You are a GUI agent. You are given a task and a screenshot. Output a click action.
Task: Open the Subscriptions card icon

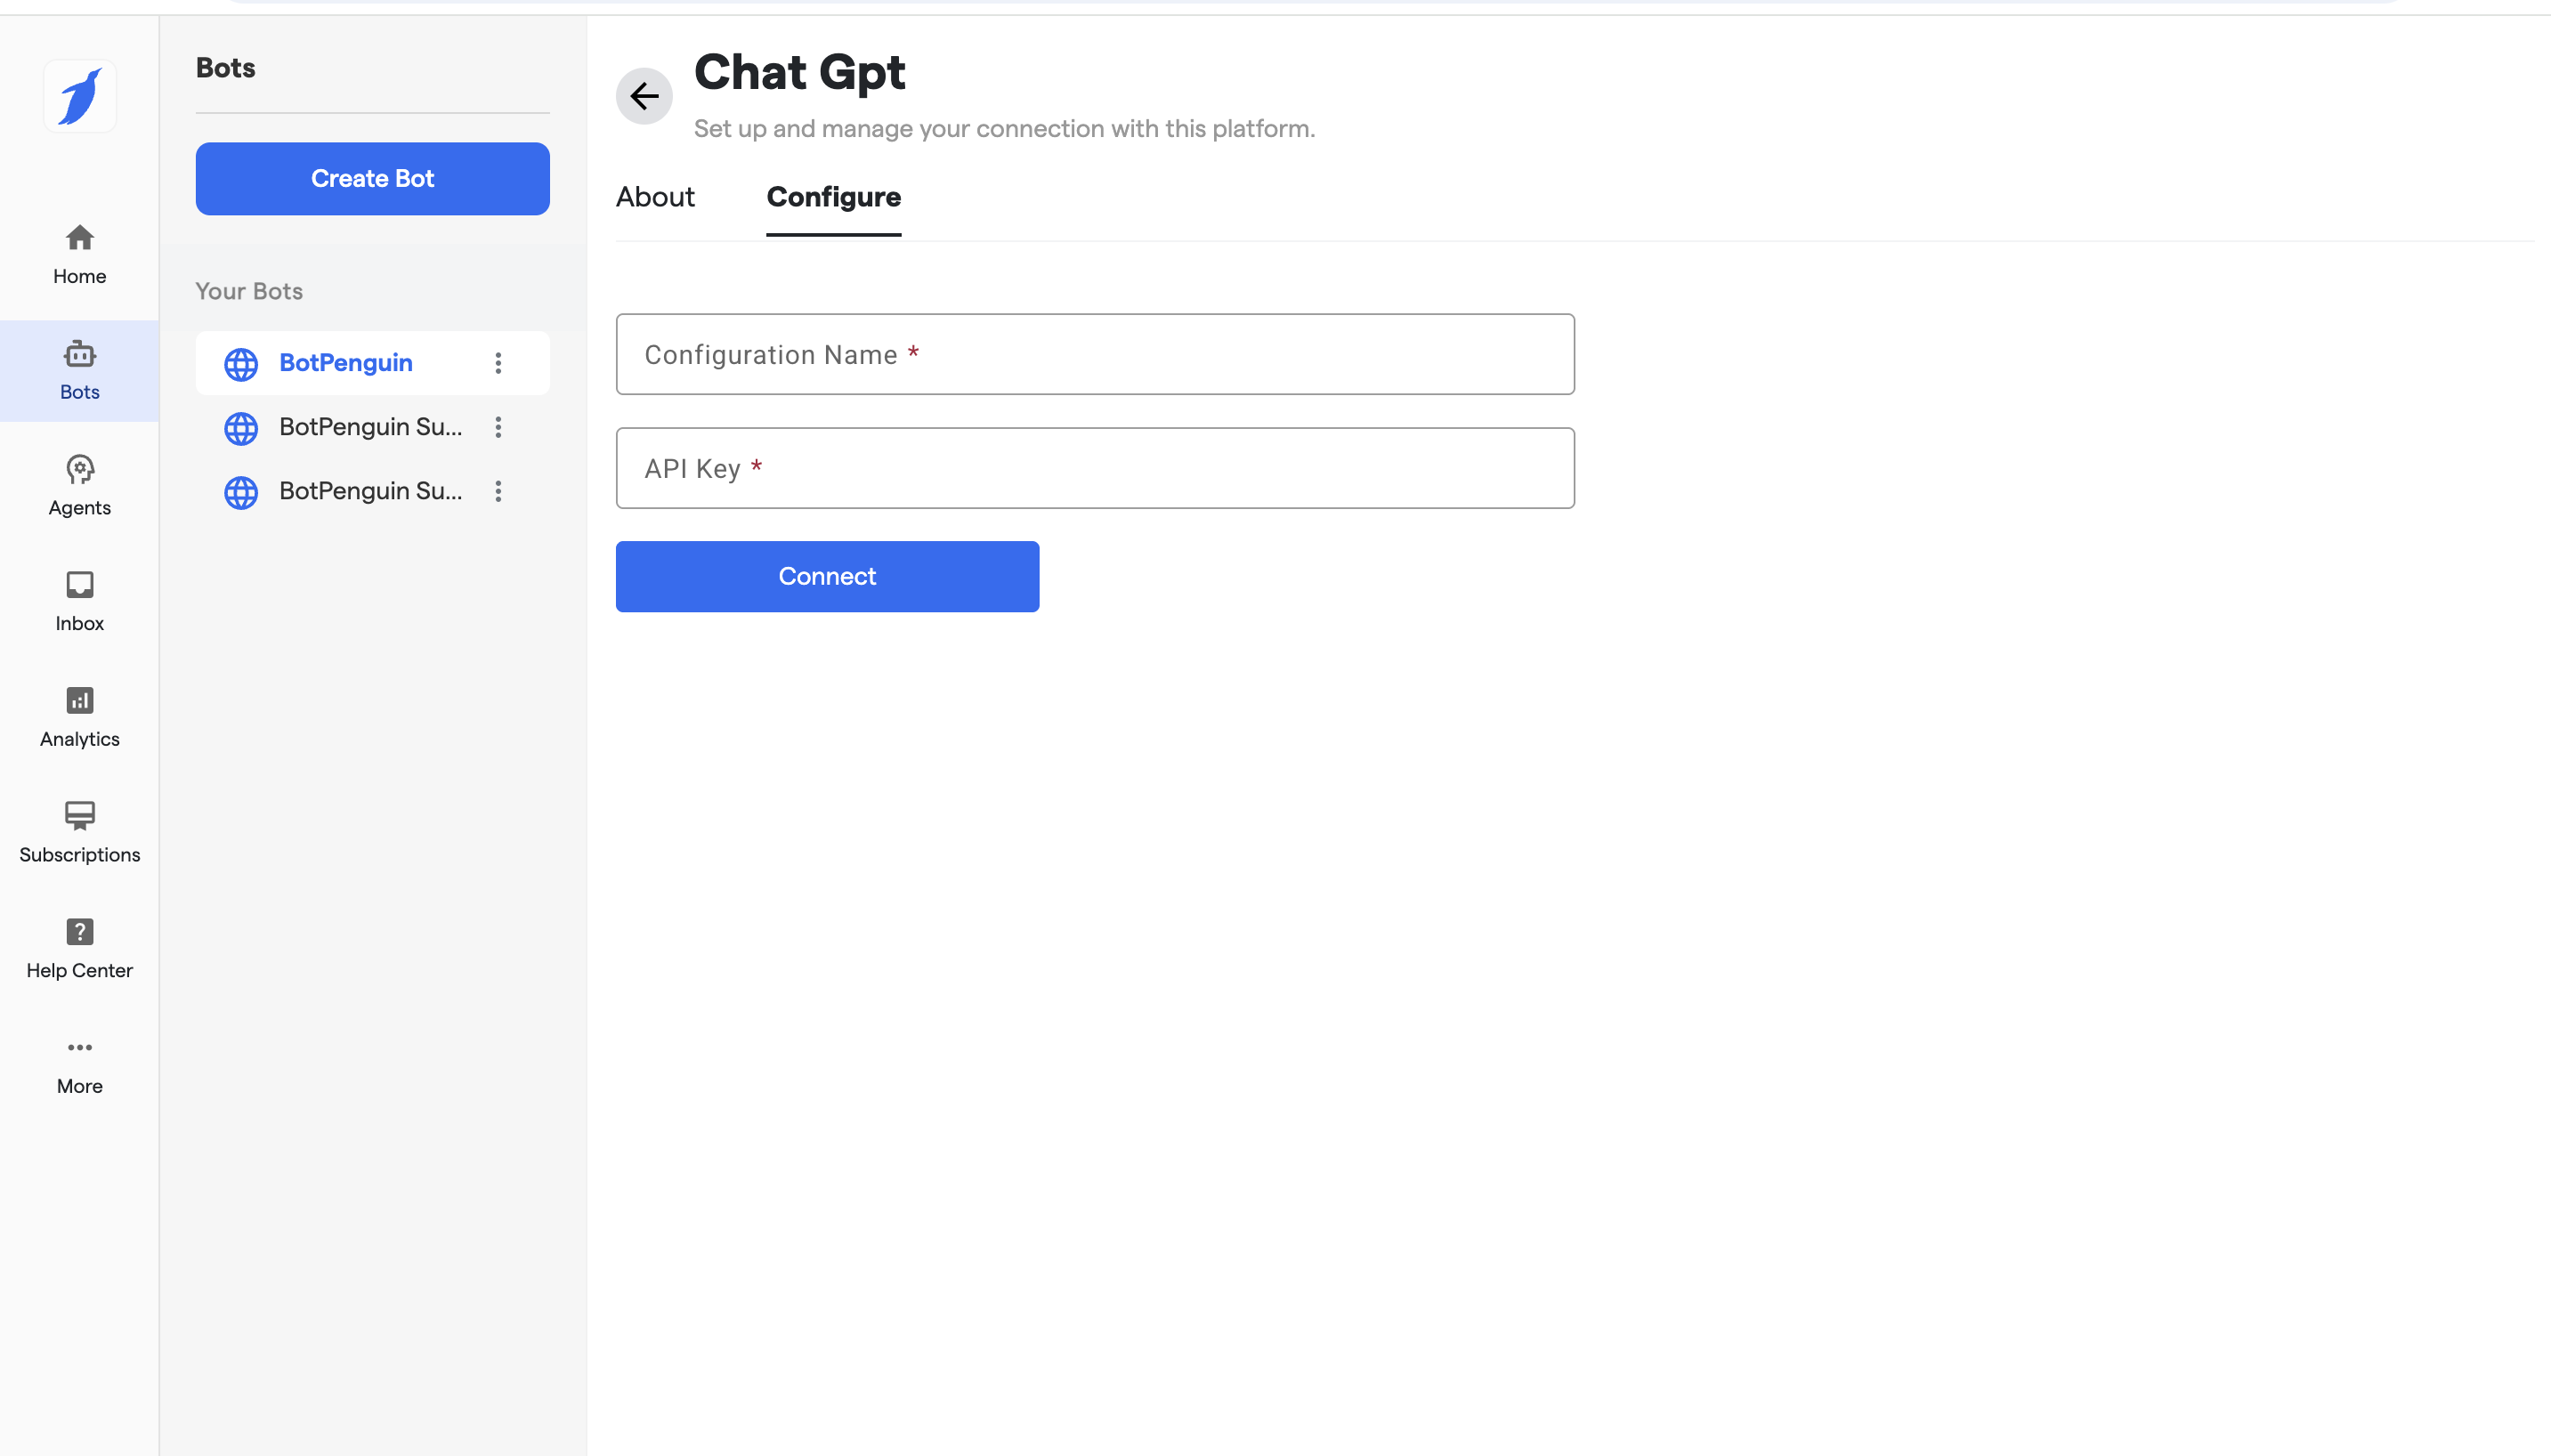point(80,816)
